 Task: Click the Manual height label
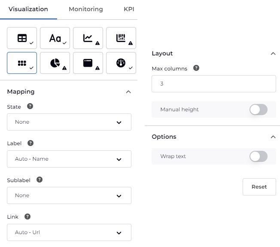(180, 109)
